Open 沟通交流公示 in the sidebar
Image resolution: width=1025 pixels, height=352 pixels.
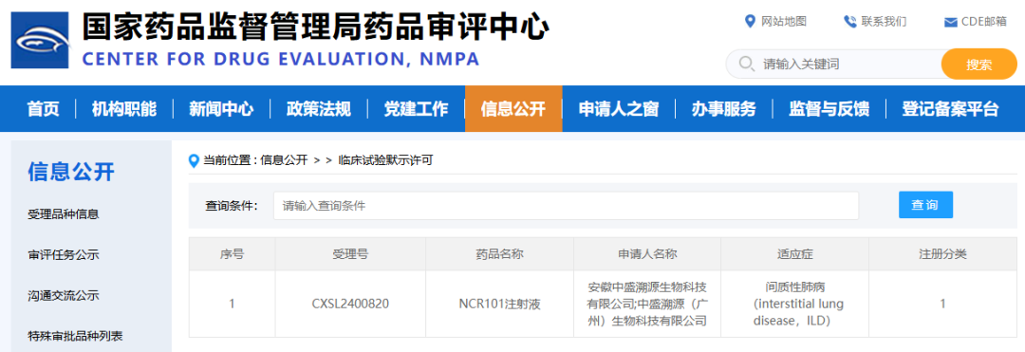click(64, 296)
